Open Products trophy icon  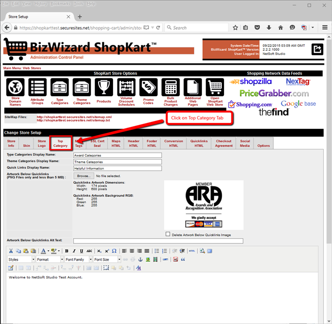pyautogui.click(x=104, y=87)
